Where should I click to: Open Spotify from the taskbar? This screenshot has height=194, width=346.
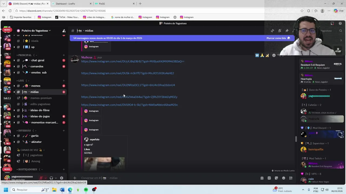[x=86, y=190]
